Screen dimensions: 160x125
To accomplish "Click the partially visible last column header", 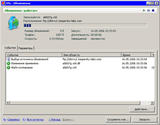I will click(x=153, y=55).
